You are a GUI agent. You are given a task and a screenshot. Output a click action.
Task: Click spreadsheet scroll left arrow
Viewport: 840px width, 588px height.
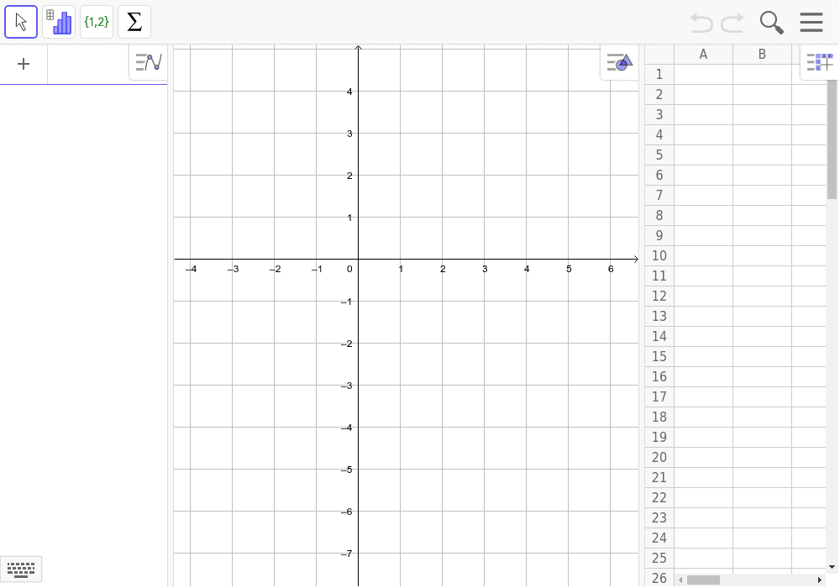coord(680,580)
